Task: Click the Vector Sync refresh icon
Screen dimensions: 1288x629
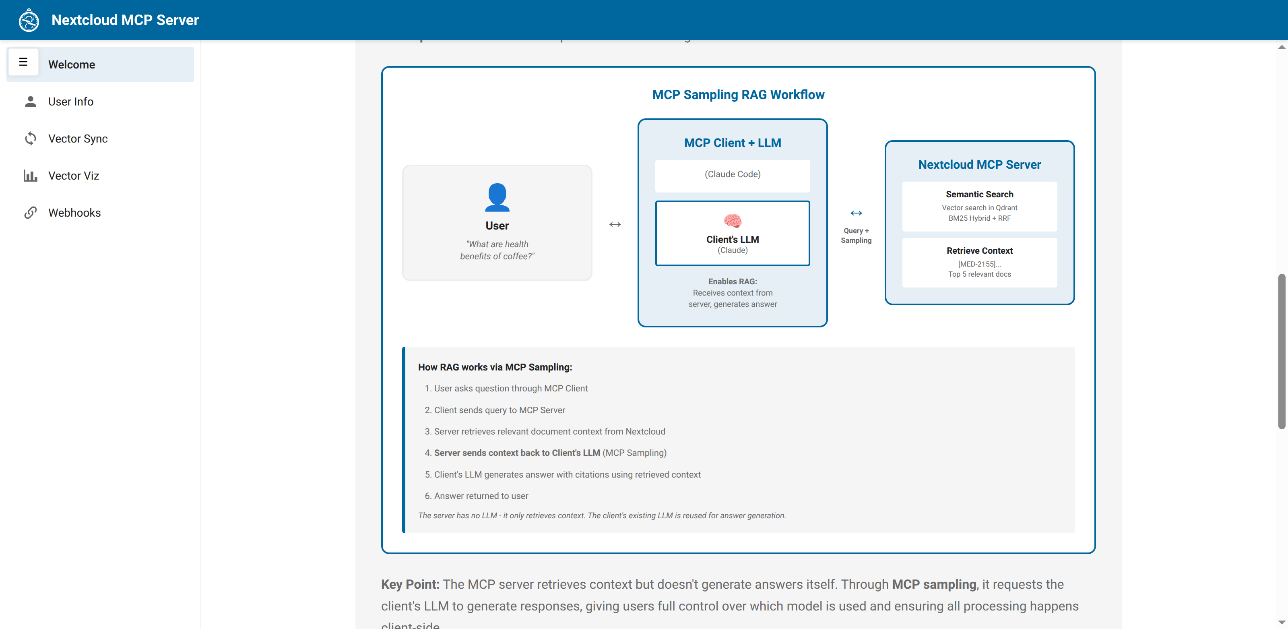Action: 31,139
